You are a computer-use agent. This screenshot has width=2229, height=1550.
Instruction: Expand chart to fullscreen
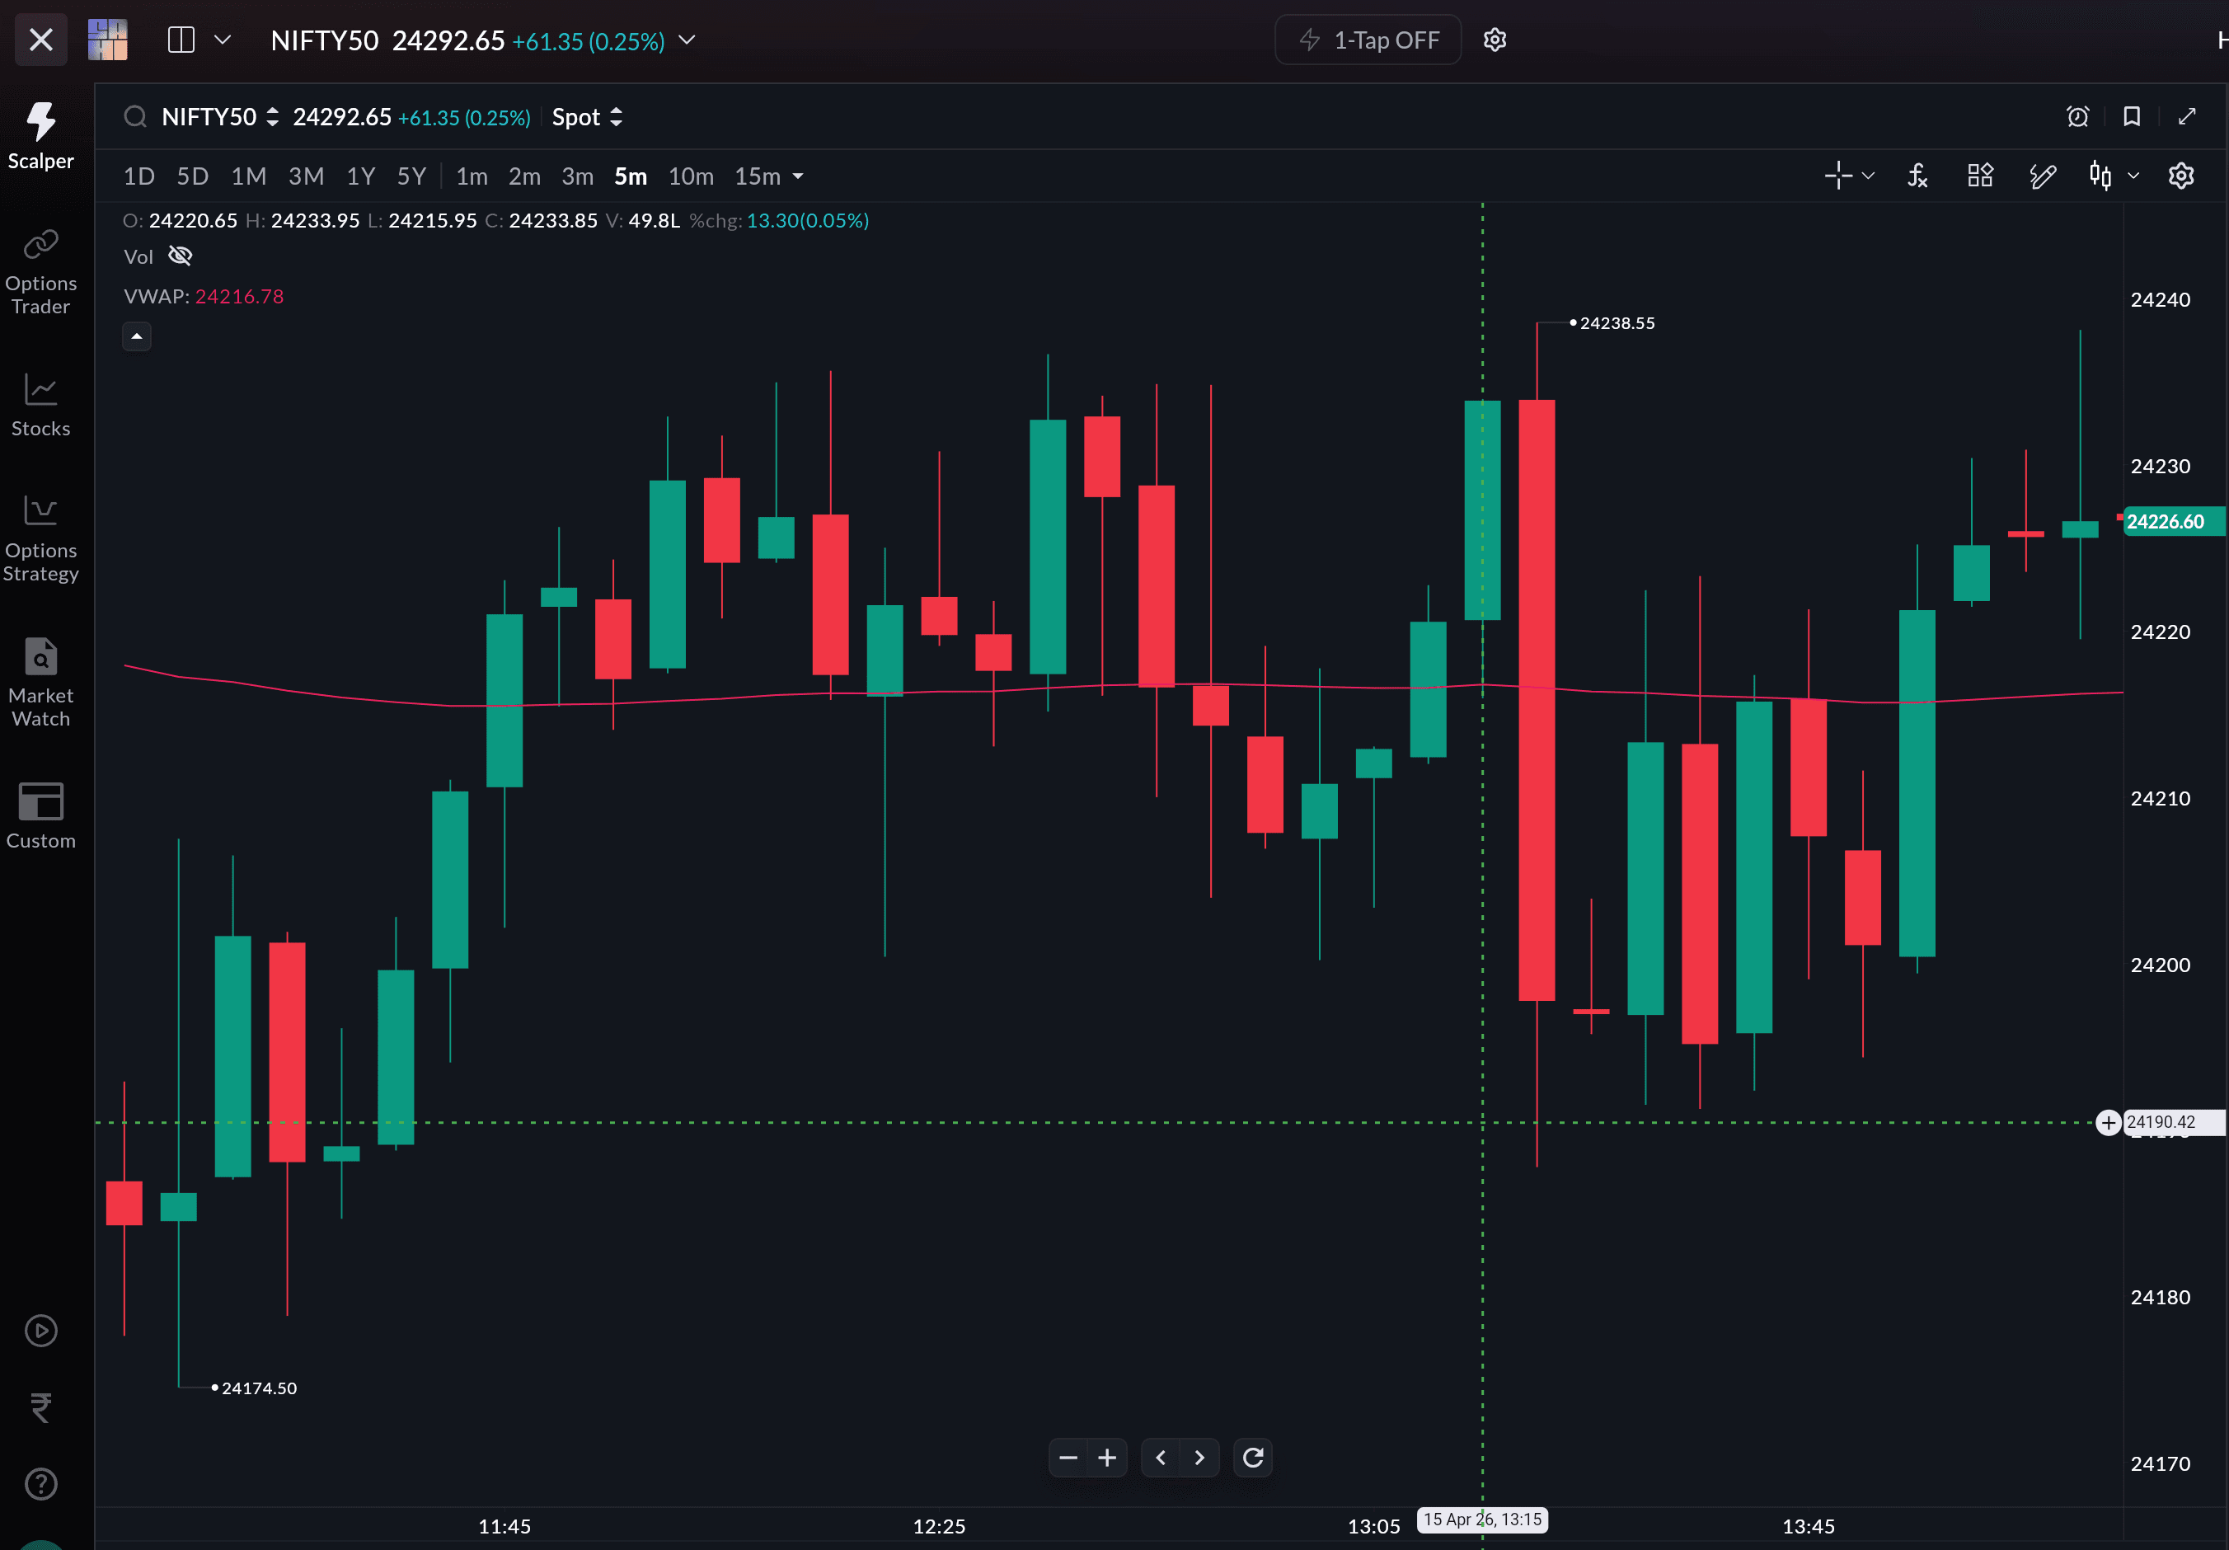(x=2187, y=116)
